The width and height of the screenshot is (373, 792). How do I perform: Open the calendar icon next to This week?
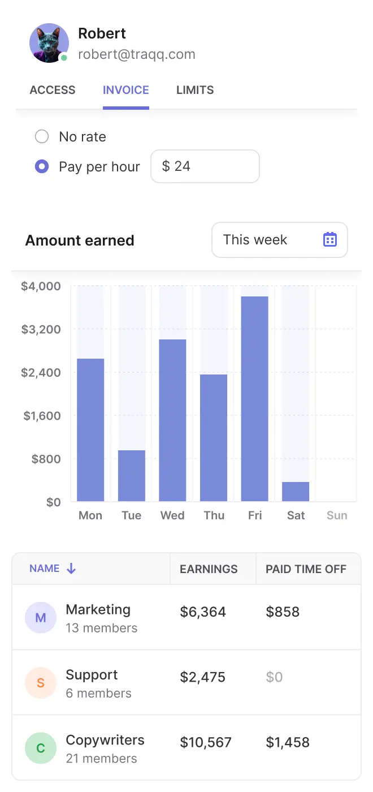coord(329,240)
